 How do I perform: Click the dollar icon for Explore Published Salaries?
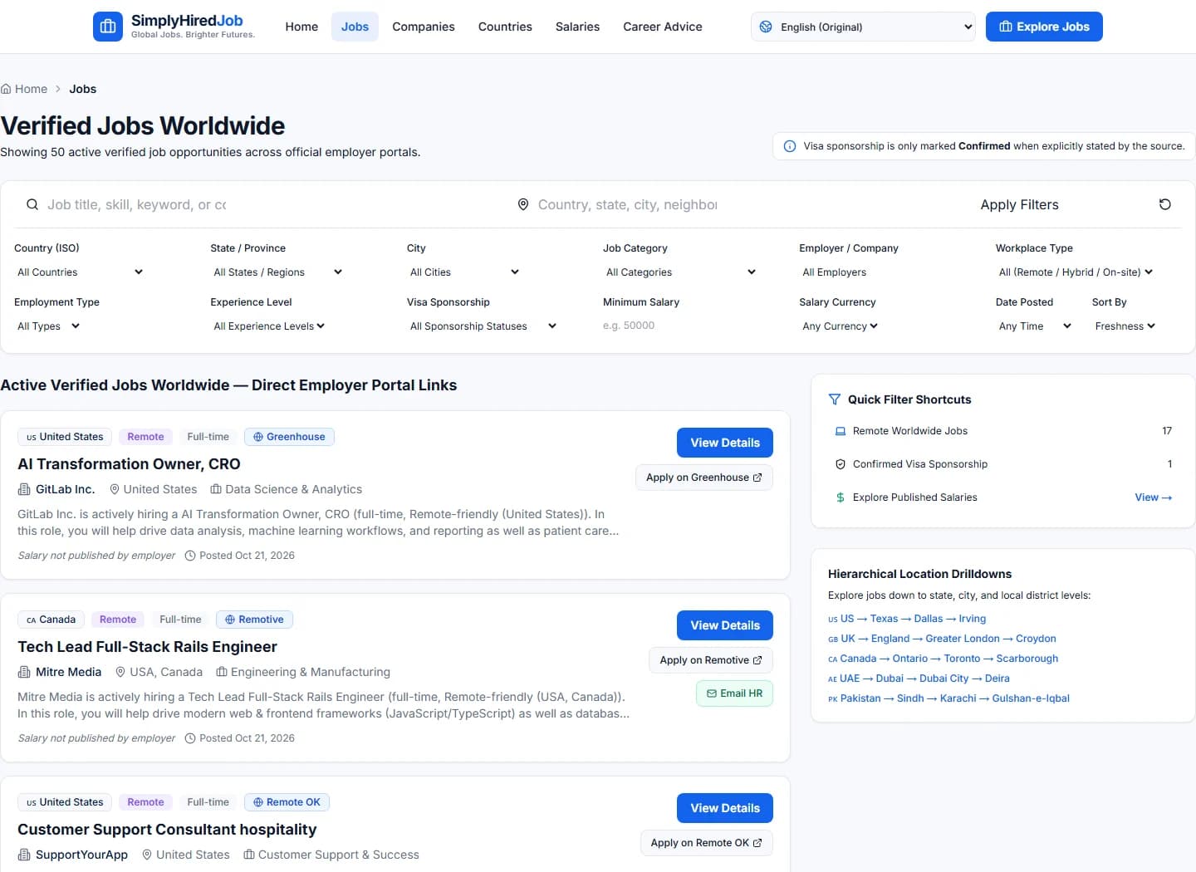tap(841, 497)
